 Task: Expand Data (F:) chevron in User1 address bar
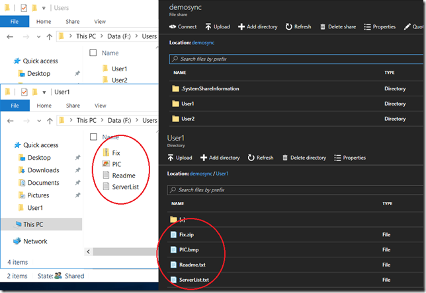coord(137,120)
